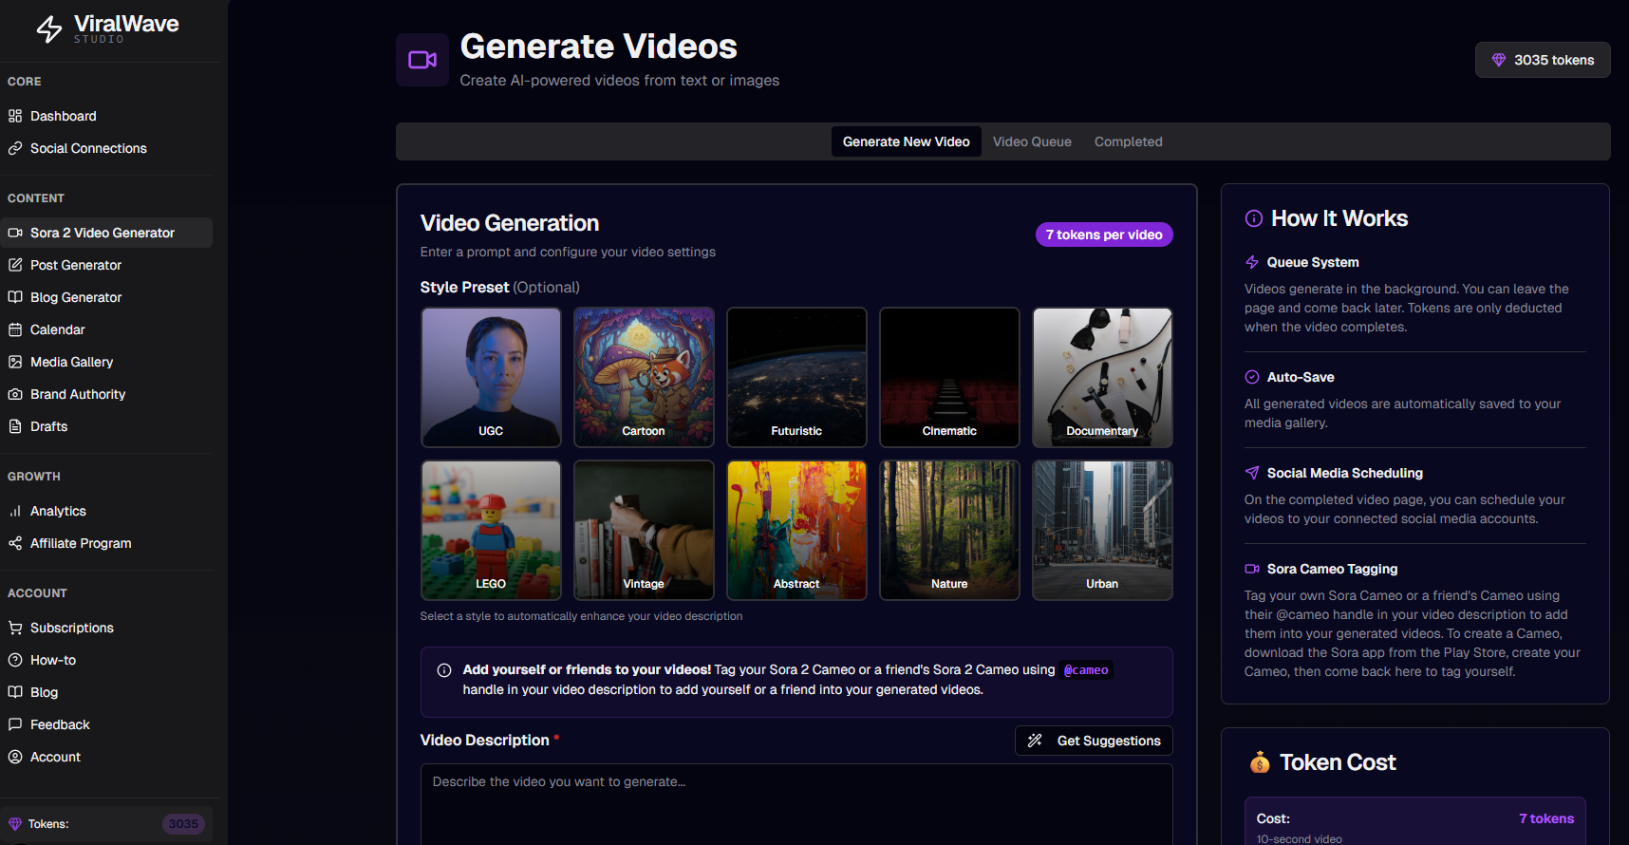
Task: Click the lightning icon next to Queue System
Action: [x=1252, y=262]
